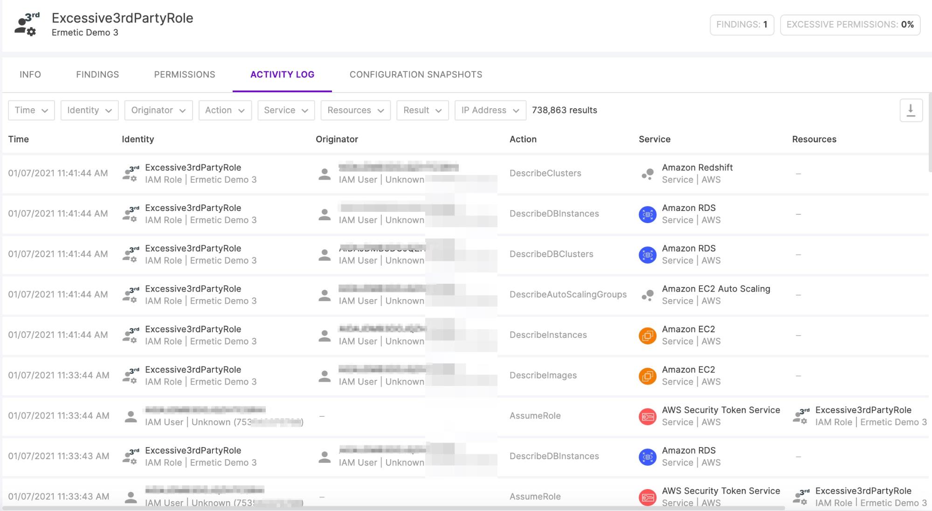Click AssumeRole action at 01/07/2021 11:33:44 AM

tap(535, 416)
